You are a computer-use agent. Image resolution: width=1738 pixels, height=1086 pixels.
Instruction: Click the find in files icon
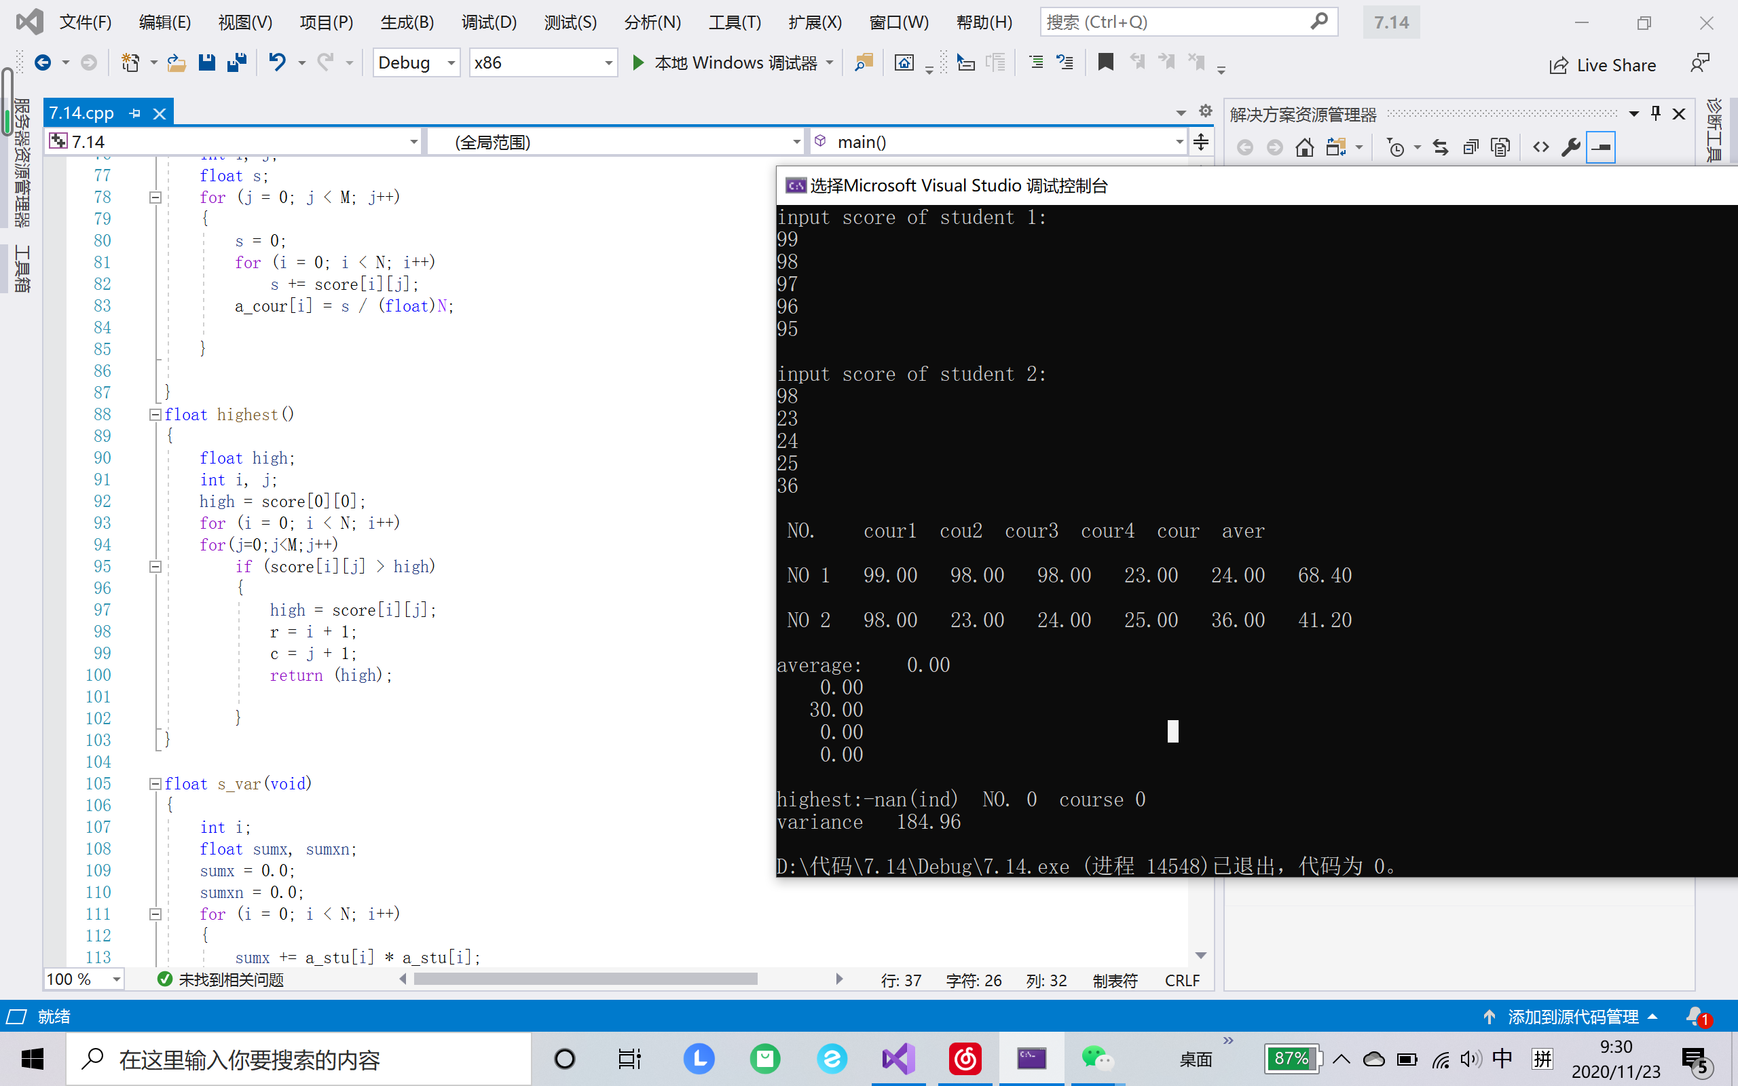[x=864, y=63]
